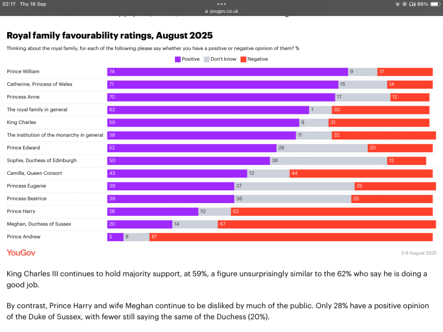Tap the yougov.co.uk address bar
The image size is (443, 332).
221,11
